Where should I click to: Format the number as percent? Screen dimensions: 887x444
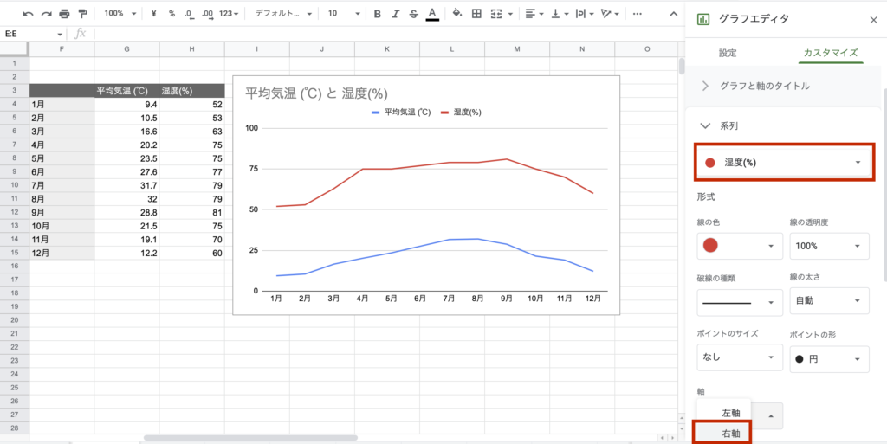pyautogui.click(x=172, y=14)
